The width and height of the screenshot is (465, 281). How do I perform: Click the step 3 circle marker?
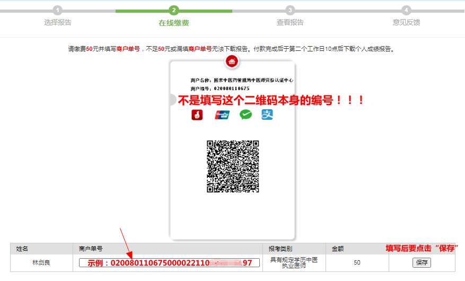(x=290, y=11)
